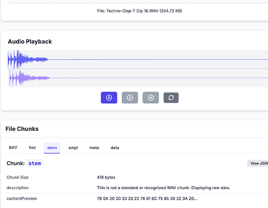Click the gray pause button
Screen dimensions: 268x208
pyautogui.click(x=130, y=98)
